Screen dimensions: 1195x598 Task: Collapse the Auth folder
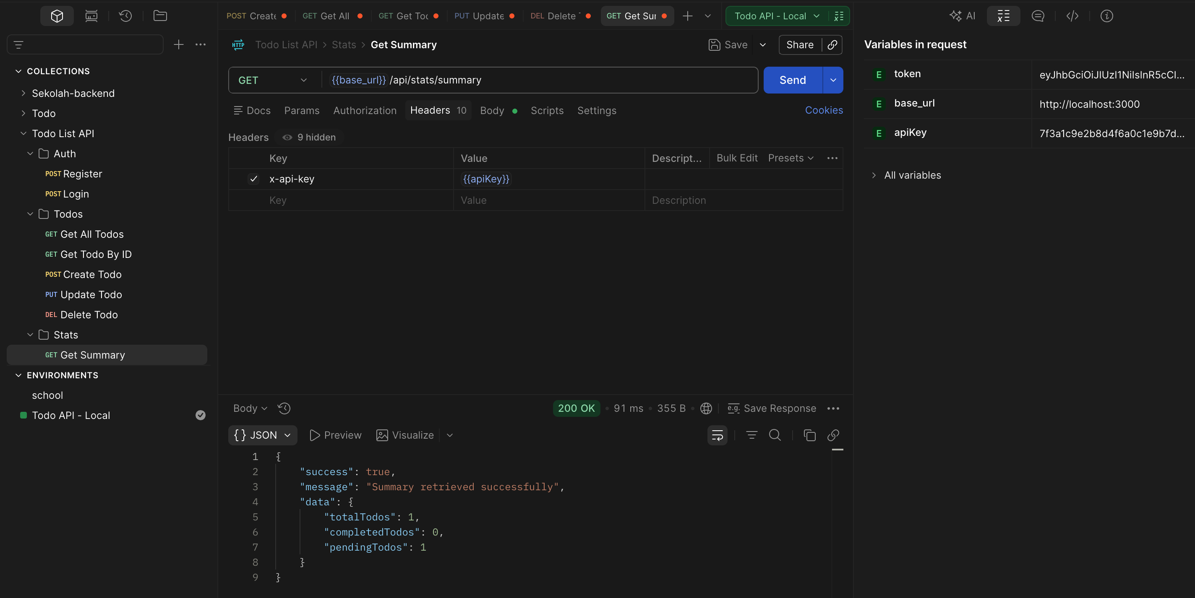point(30,153)
